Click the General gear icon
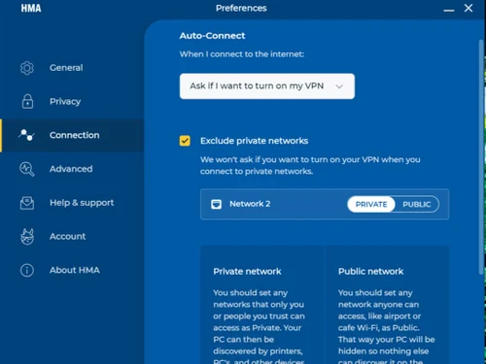486x364 pixels. 27,68
